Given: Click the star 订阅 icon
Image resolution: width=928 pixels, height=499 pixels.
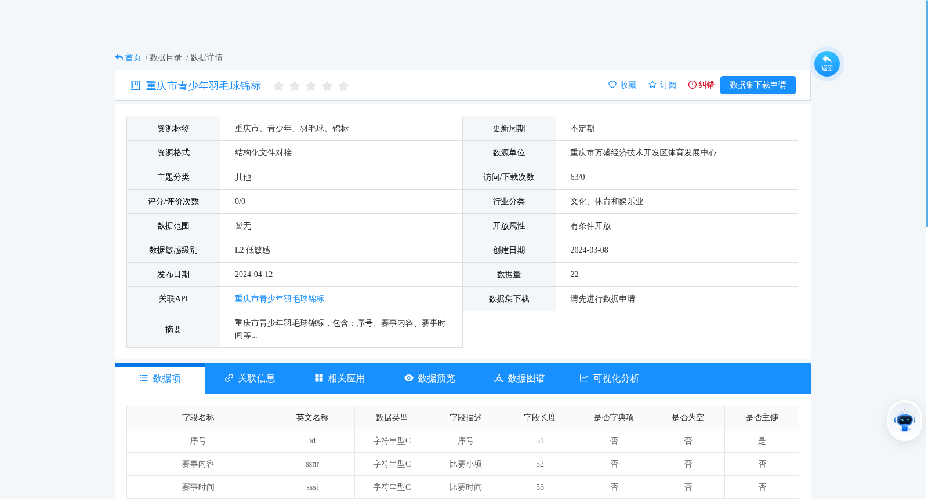Looking at the screenshot, I should click(x=652, y=85).
